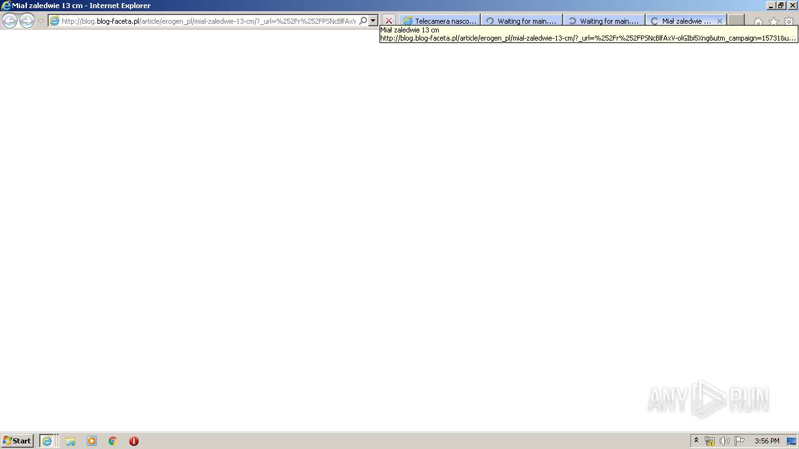This screenshot has width=799, height=449.
Task: Click the Internet Explorer title bar icon
Action: coord(6,6)
